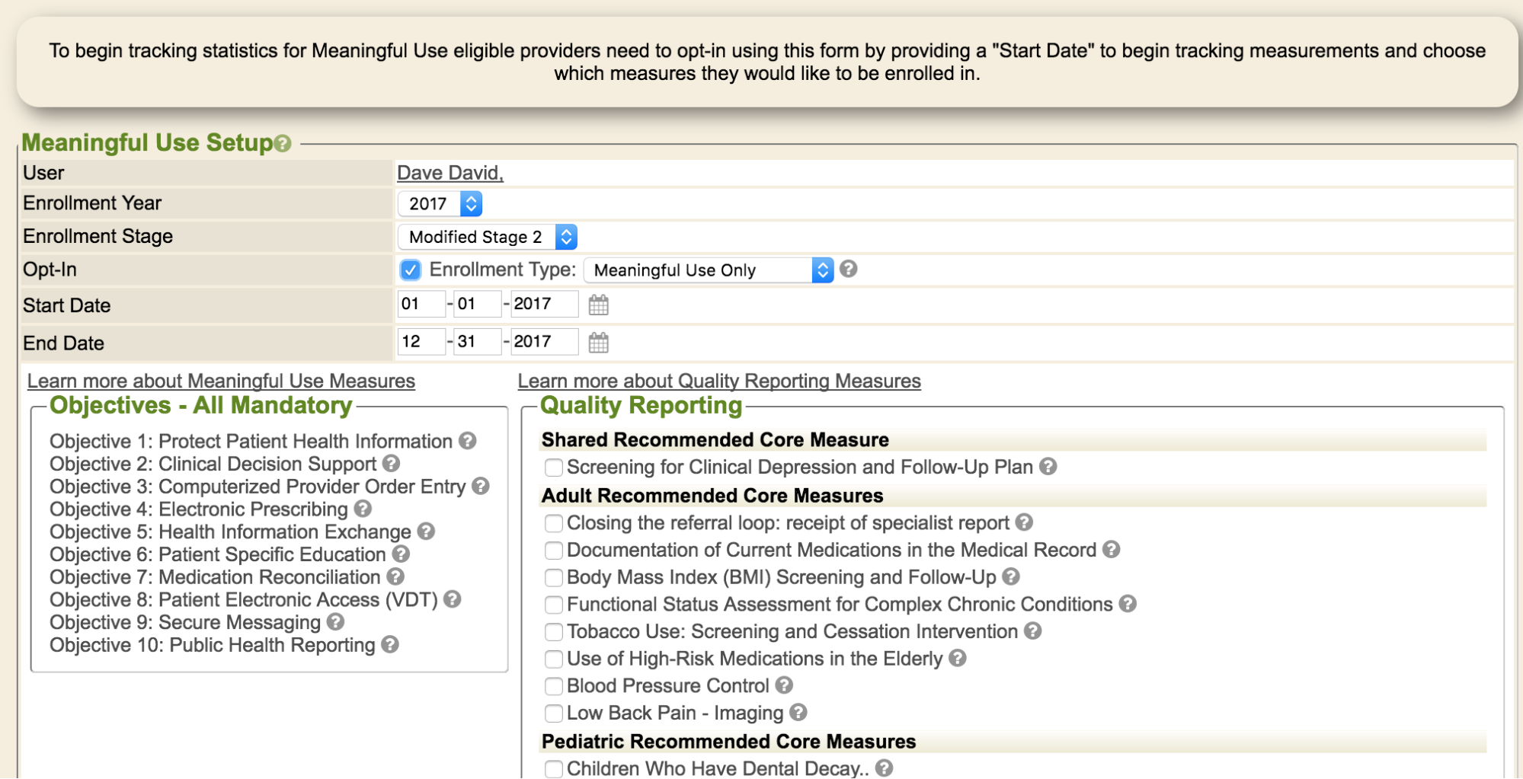Open the Enrollment Year dropdown
Image resolution: width=1523 pixels, height=779 pixels.
click(440, 204)
